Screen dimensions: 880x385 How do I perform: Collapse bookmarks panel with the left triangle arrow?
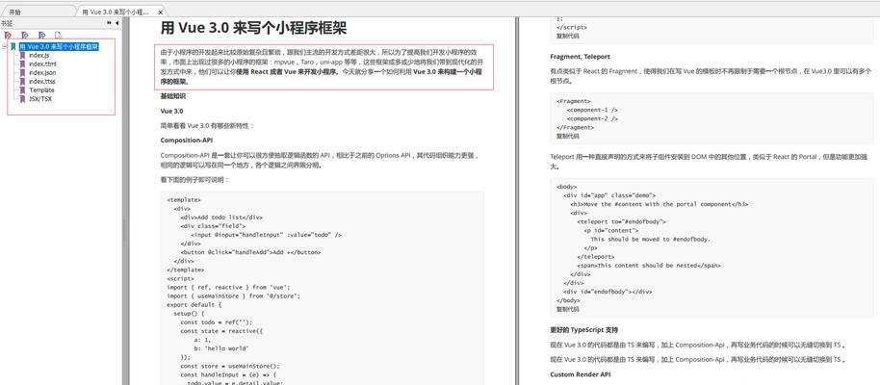pos(116,23)
